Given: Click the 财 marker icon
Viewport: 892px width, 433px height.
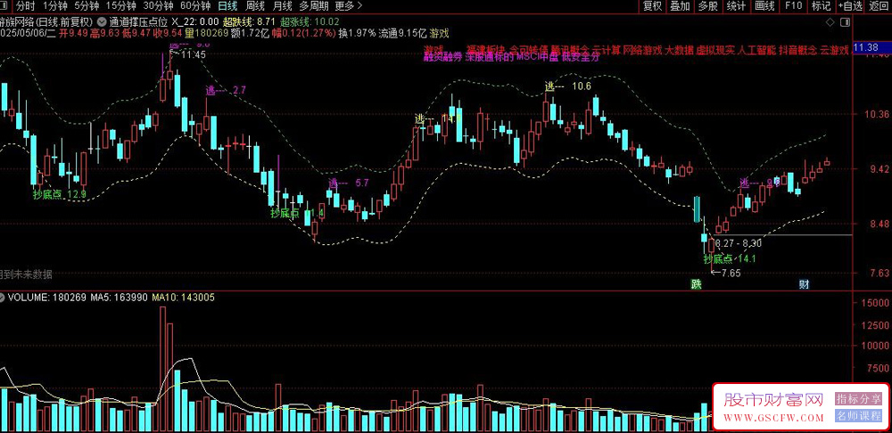Looking at the screenshot, I should pyautogui.click(x=804, y=283).
